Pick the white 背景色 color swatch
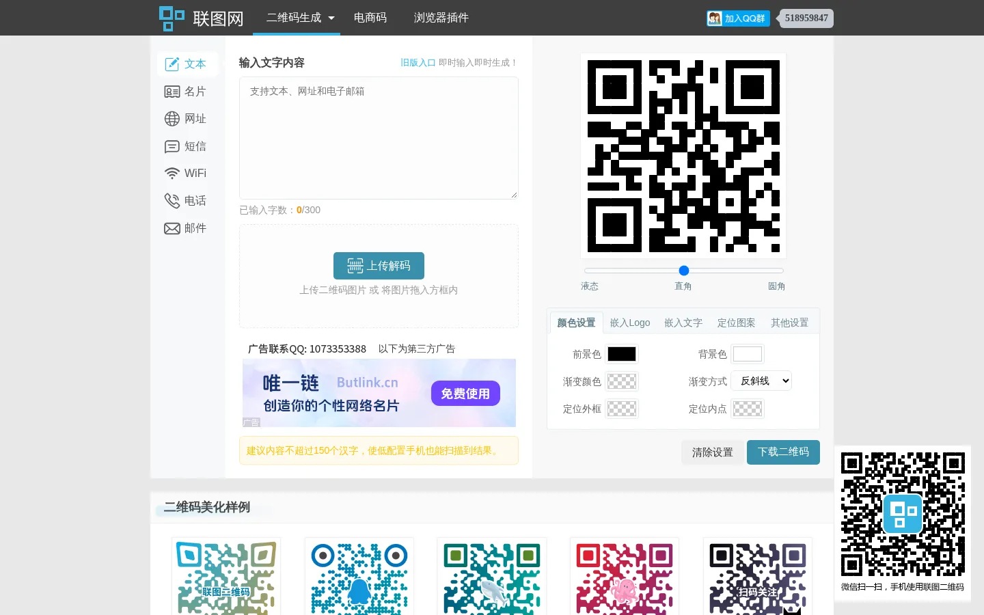This screenshot has height=615, width=984. tap(748, 354)
